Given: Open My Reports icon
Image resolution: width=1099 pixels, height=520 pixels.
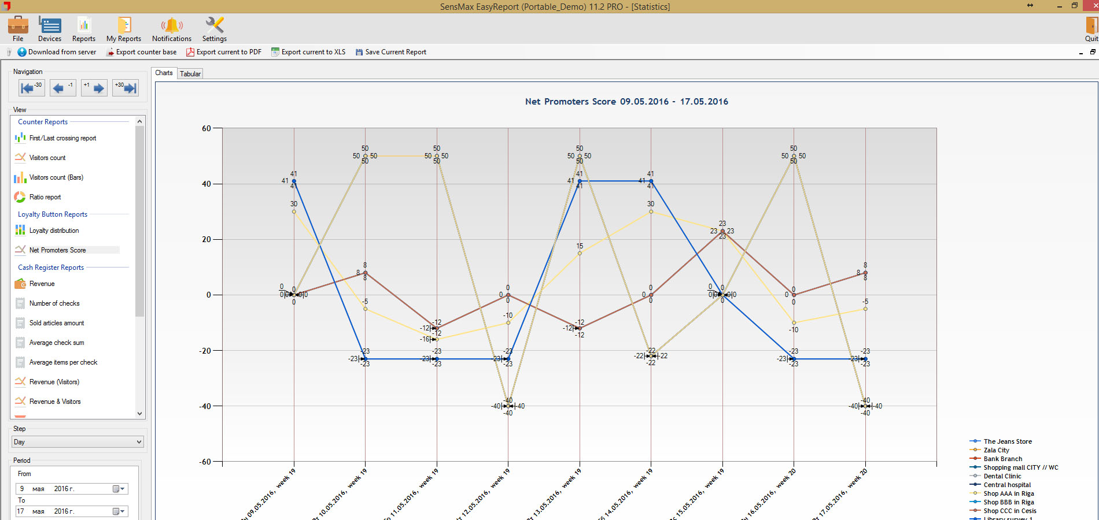Looking at the screenshot, I should (124, 26).
